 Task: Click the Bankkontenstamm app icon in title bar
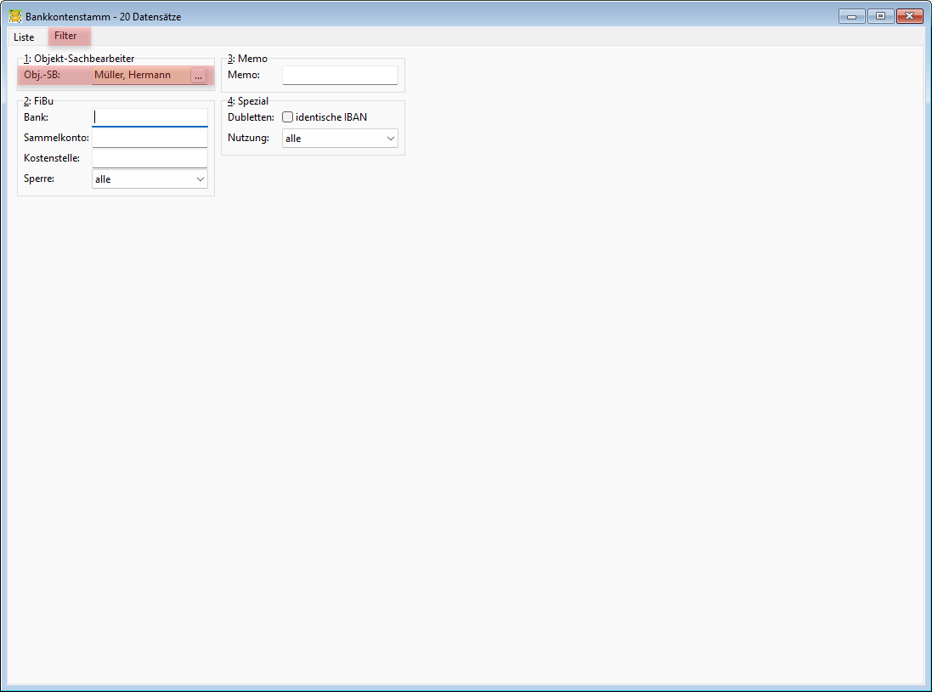coord(15,17)
